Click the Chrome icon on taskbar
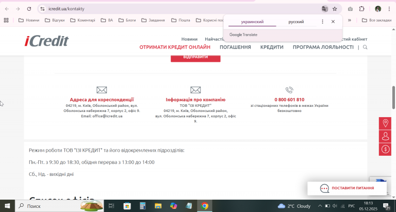396x212 pixels. (205, 206)
